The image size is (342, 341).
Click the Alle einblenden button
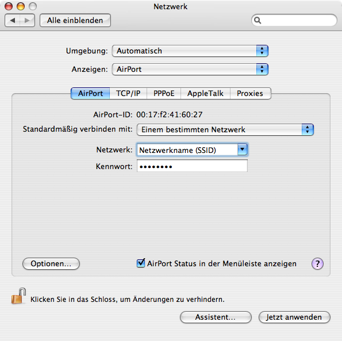tap(75, 21)
